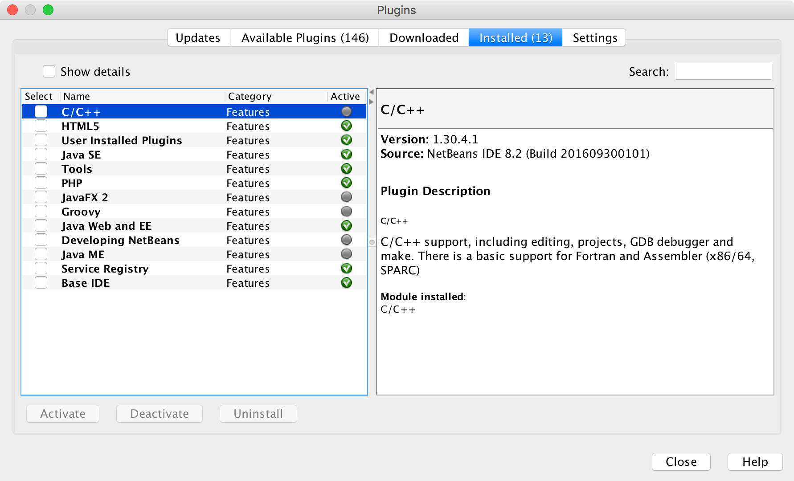Click the green active icon for HTML5 plugin
This screenshot has height=481, width=794.
[347, 126]
